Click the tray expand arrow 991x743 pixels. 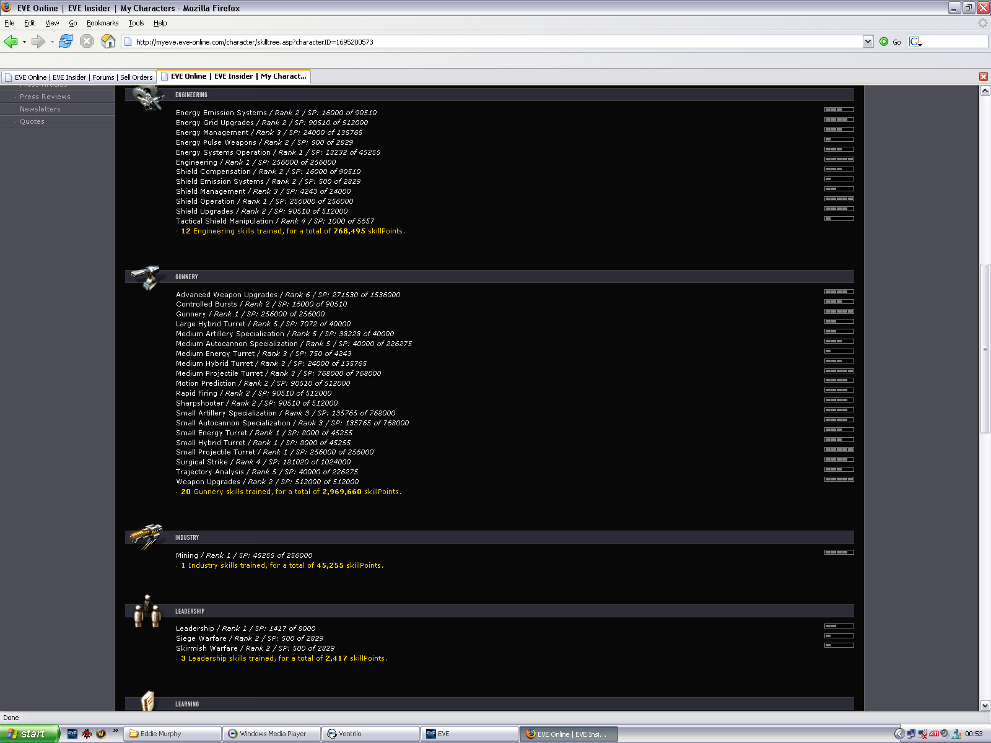[x=899, y=734]
